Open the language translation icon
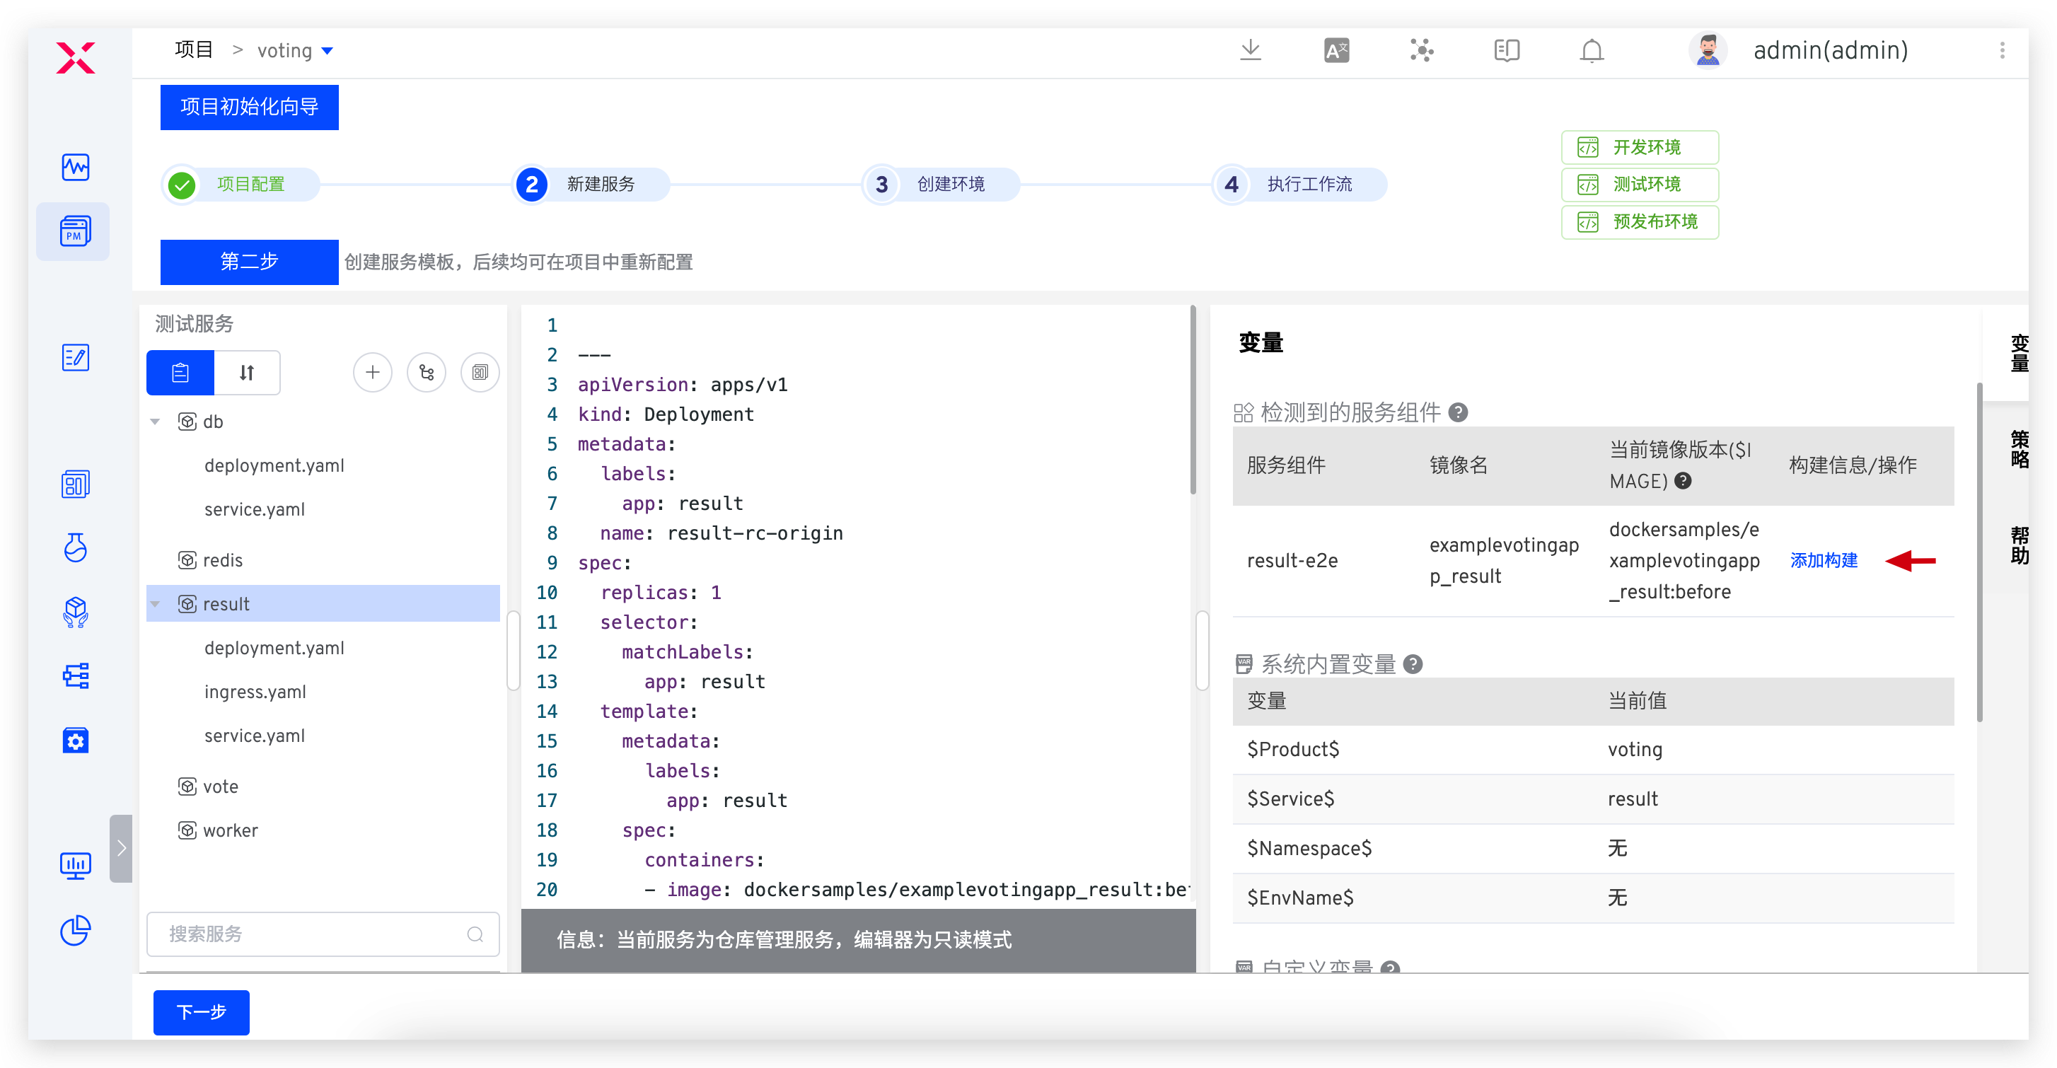This screenshot has height=1068, width=2057. click(1336, 50)
